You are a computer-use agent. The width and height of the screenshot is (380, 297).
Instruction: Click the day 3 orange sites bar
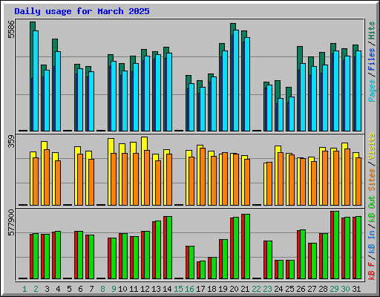(x=47, y=177)
